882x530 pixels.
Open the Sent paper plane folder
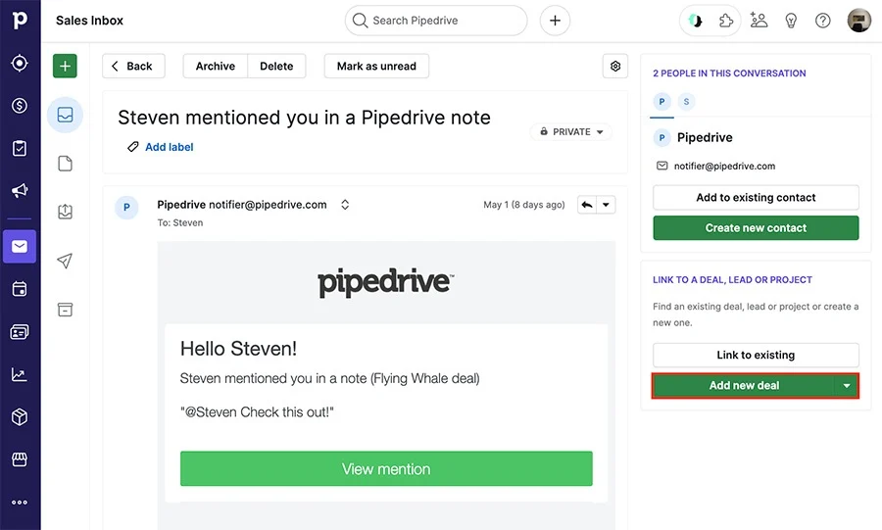click(x=66, y=261)
